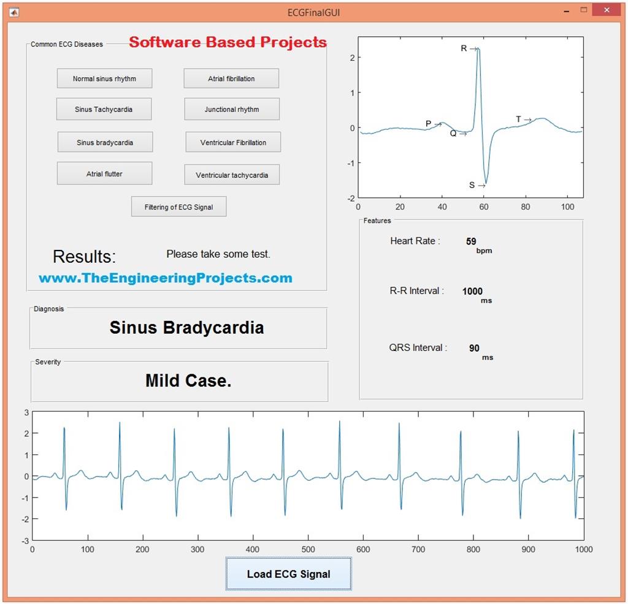Click the Normal sinus rhythm button
Image resolution: width=628 pixels, height=604 pixels.
pos(104,78)
